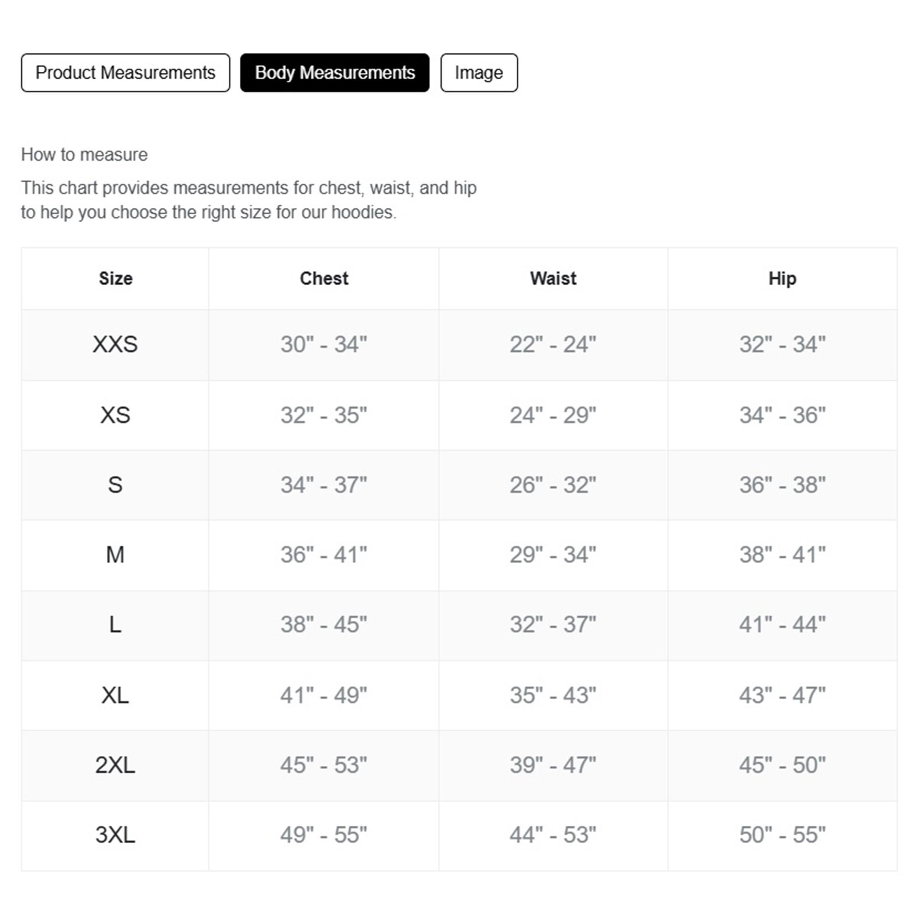Image resolution: width=920 pixels, height=920 pixels.
Task: Click the Waist column header
Action: pyautogui.click(x=553, y=279)
